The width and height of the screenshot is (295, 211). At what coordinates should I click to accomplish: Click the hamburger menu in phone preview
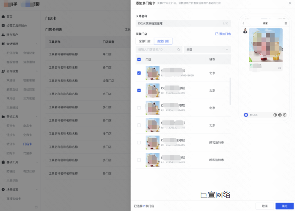tap(286, 23)
